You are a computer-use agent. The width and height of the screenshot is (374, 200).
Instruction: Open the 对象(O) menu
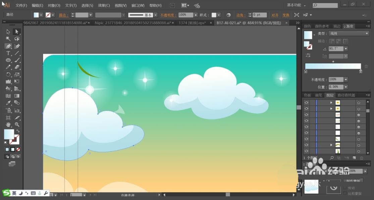click(x=54, y=5)
